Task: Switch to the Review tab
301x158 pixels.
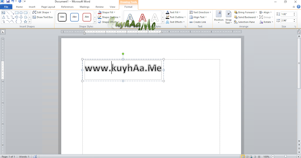Action: tap(100, 7)
